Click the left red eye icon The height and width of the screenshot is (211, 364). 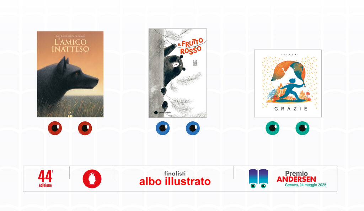(x=55, y=128)
